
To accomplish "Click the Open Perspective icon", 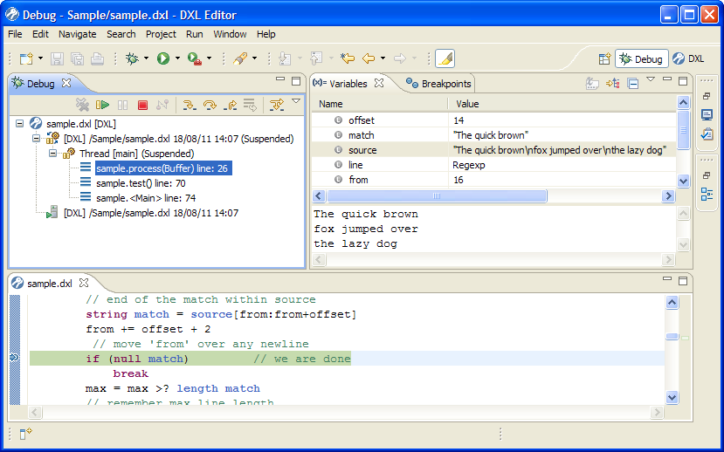I will point(604,59).
